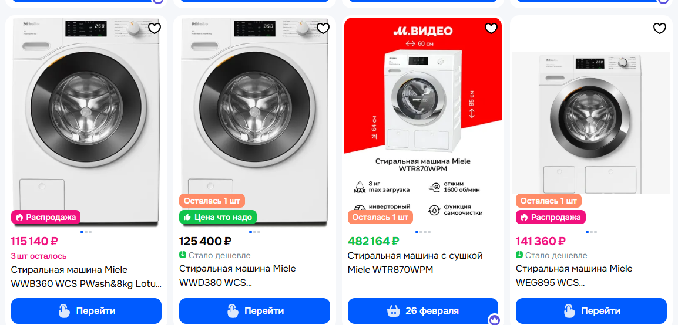Screen dimensions: 678x325
Task: Open Miele WEG895 WCS product title link
Action: pos(574,276)
